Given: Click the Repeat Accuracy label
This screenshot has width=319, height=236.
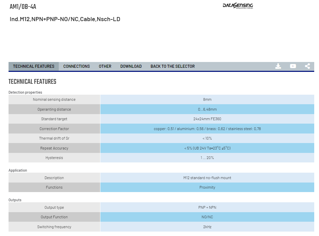Looking at the screenshot, I should coord(54,148).
